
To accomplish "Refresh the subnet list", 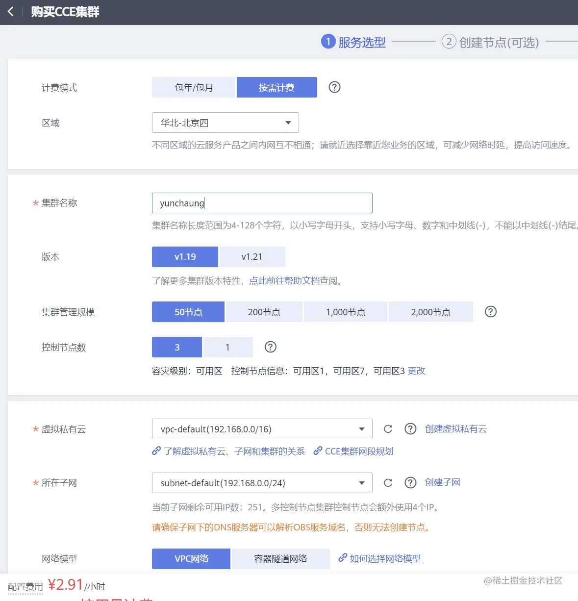I will tap(388, 483).
